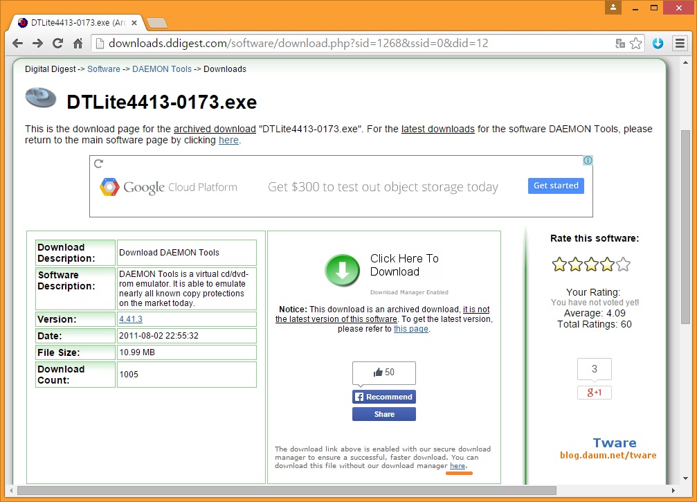
Task: Click Get started in the ad
Action: [556, 186]
